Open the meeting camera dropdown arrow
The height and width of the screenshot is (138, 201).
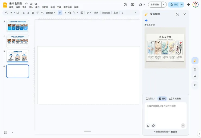coord(144,5)
